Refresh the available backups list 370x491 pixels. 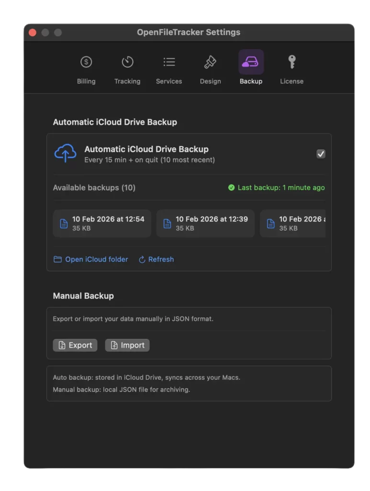(x=156, y=259)
